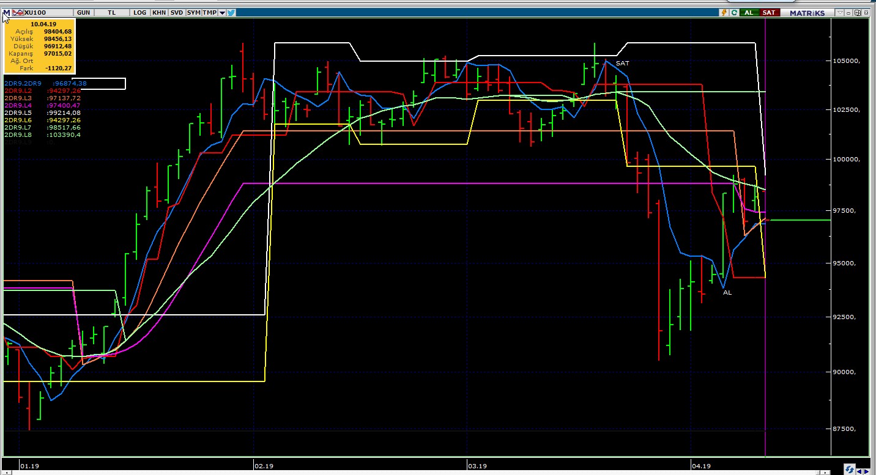Click the Açılış value 98404,68
Viewport: 876px width, 475px height.
[x=58, y=31]
